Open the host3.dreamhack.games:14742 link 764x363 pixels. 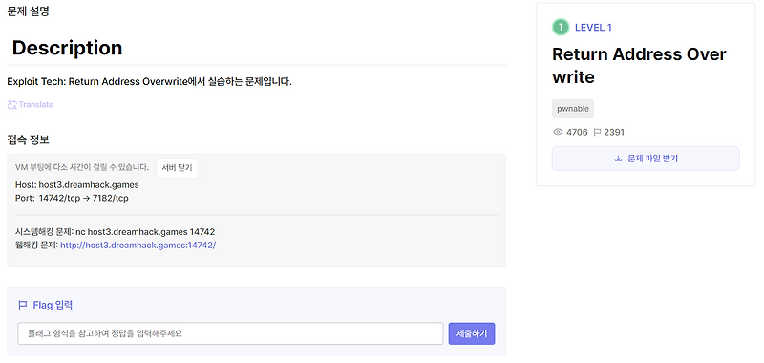pos(138,246)
